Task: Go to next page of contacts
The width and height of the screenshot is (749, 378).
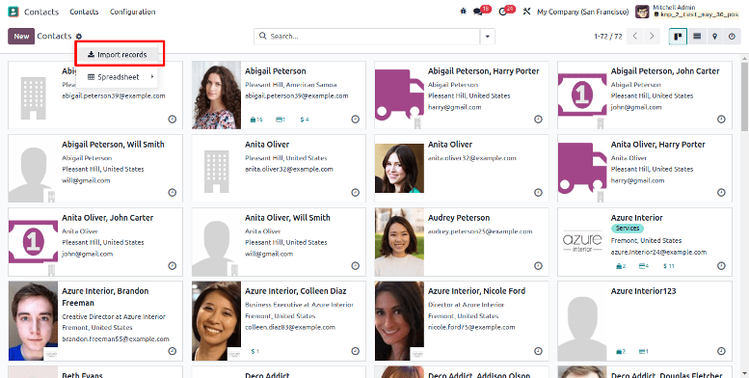Action: pyautogui.click(x=652, y=37)
